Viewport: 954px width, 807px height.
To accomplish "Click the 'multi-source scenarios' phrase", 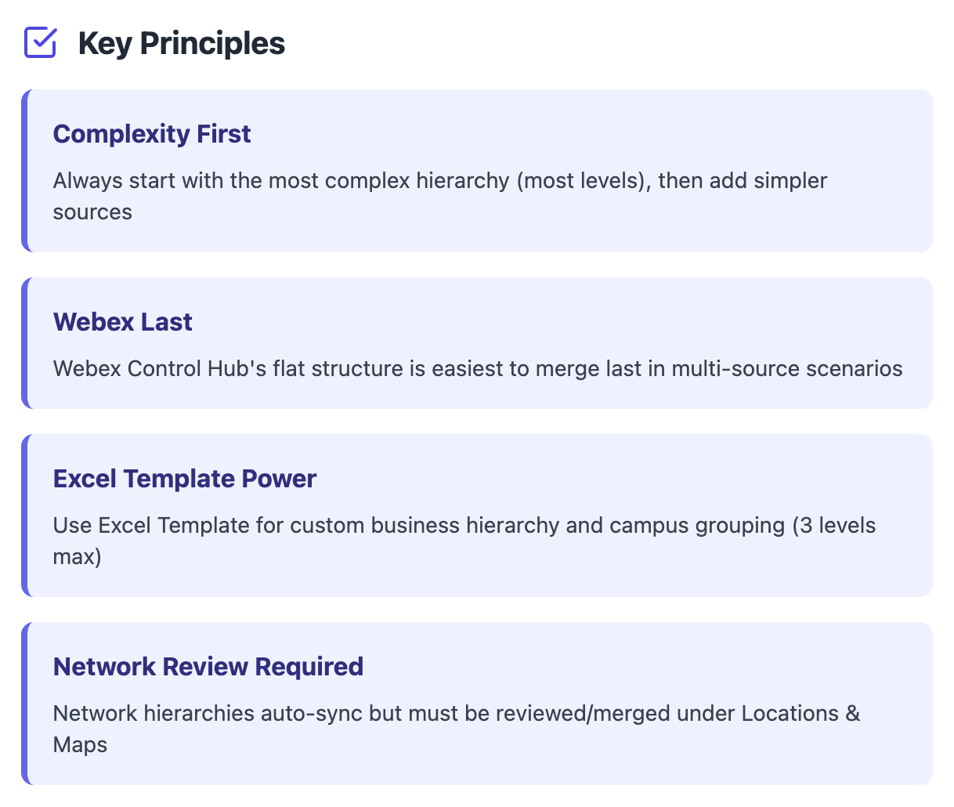I will click(x=787, y=368).
